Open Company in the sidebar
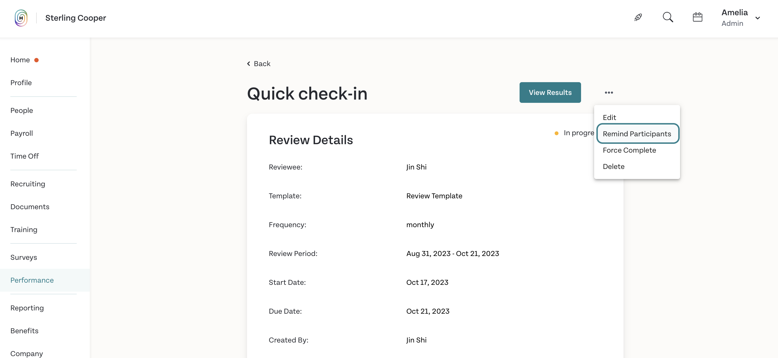The height and width of the screenshot is (358, 778). click(x=27, y=353)
